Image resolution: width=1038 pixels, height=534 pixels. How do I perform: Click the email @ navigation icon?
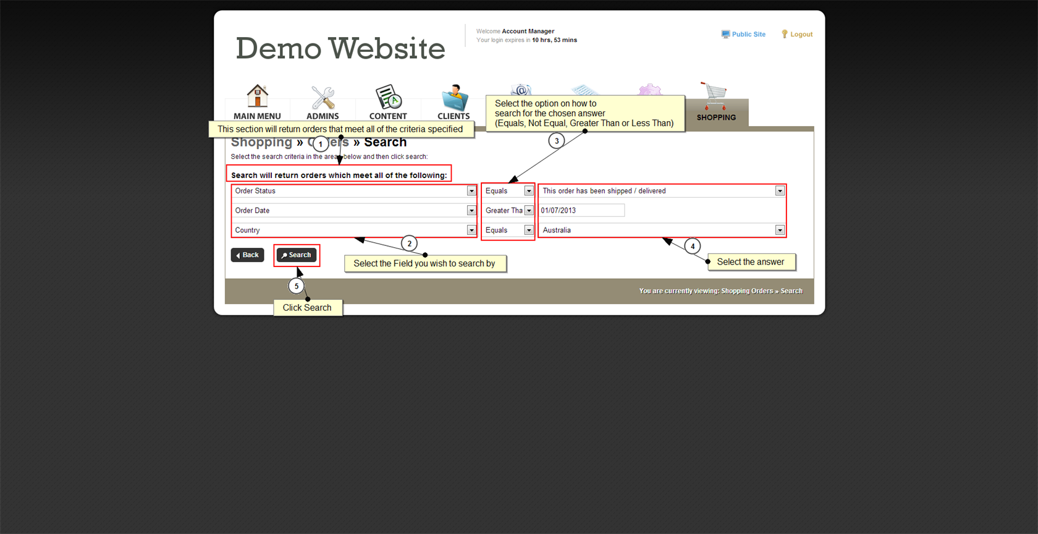(521, 90)
